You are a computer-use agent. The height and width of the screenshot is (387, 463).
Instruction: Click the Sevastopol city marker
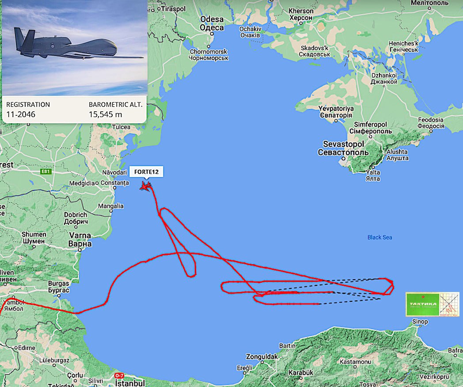tap(343, 159)
